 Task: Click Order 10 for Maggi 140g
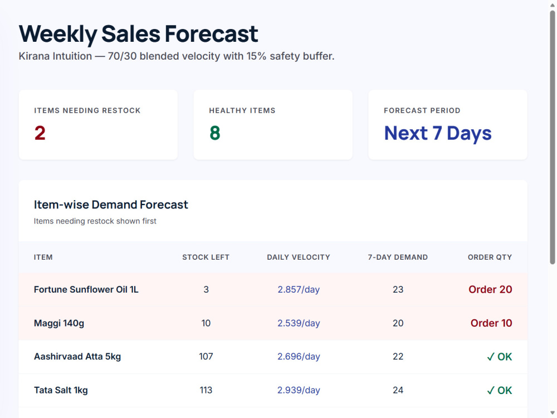point(491,323)
